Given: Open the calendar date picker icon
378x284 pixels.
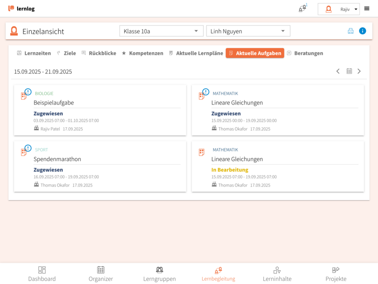Looking at the screenshot, I should point(349,71).
